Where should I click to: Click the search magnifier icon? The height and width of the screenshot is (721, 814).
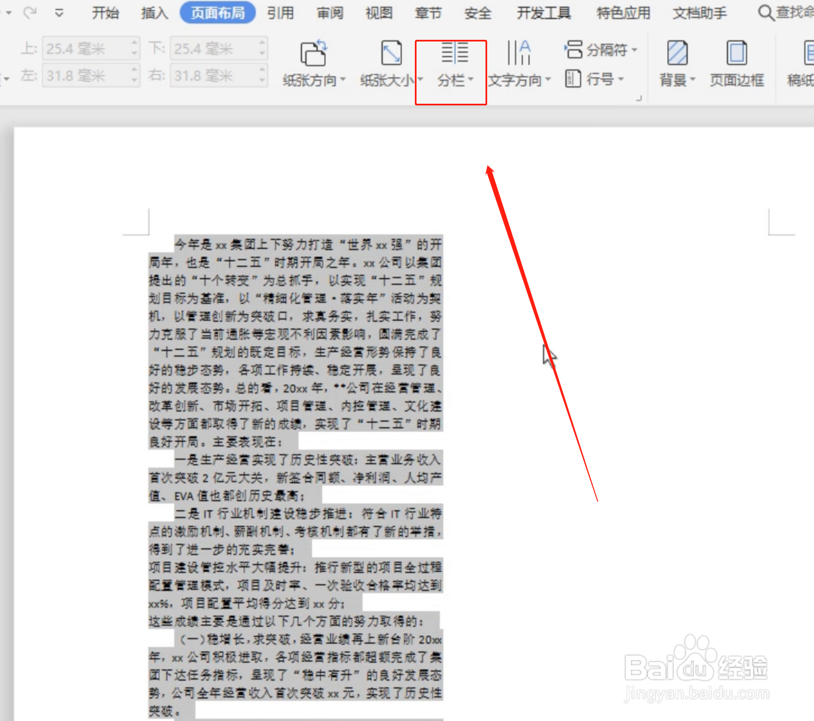766,12
